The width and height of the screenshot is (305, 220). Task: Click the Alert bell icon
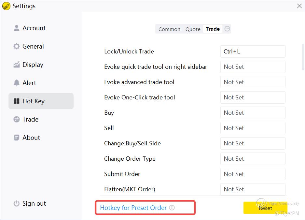click(x=16, y=83)
